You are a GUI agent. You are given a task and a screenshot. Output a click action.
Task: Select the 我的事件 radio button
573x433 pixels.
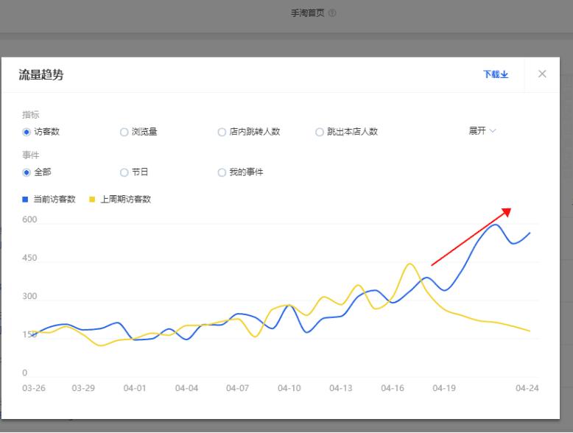(222, 172)
